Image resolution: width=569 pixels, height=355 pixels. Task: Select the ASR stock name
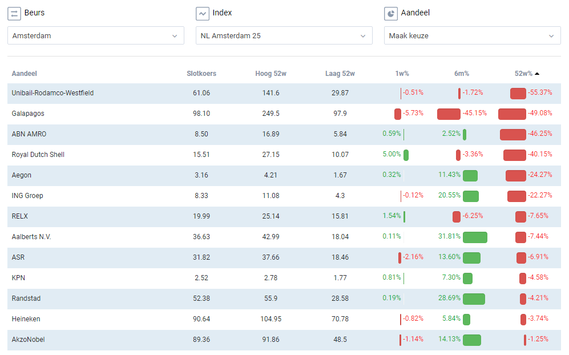click(18, 257)
